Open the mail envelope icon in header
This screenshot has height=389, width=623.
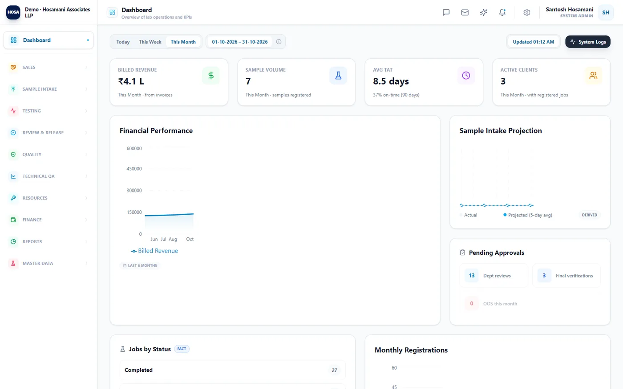(x=465, y=12)
